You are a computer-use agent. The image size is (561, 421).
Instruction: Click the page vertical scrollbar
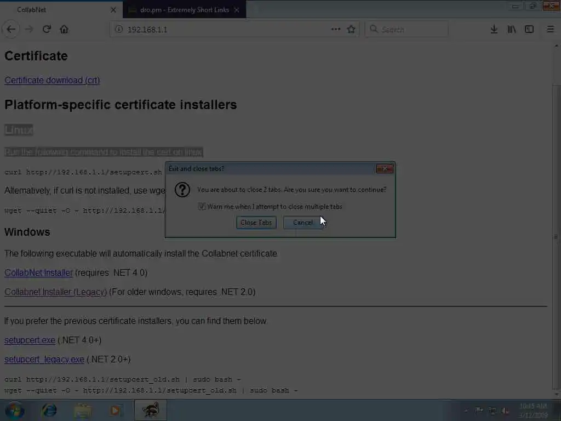click(x=556, y=236)
